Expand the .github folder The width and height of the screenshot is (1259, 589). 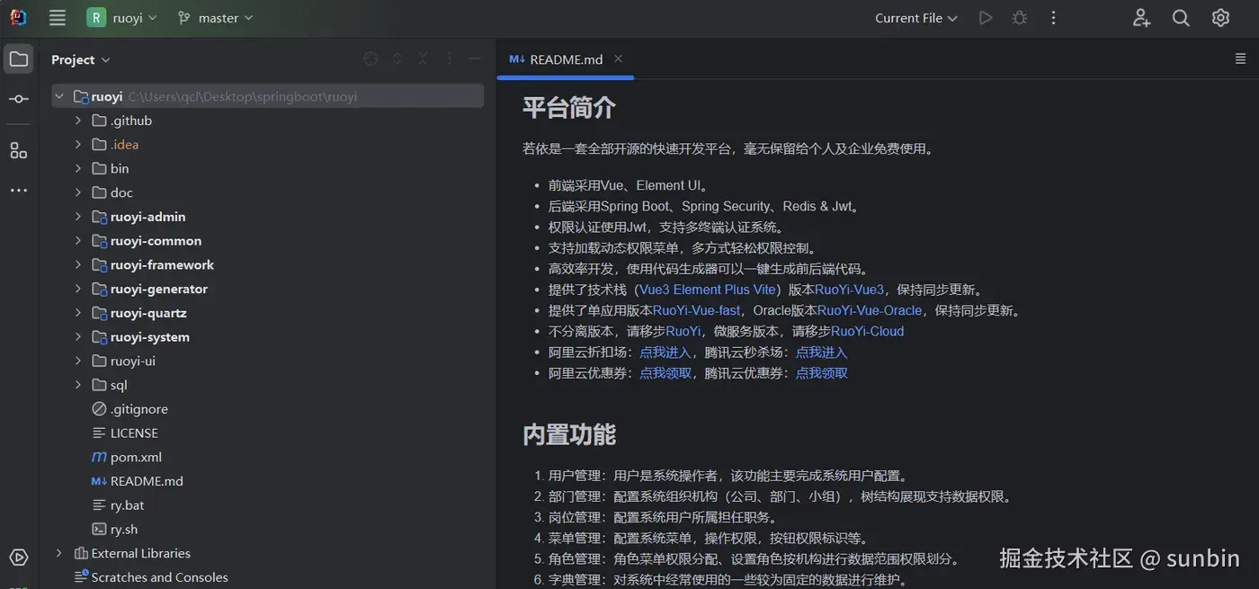[x=78, y=120]
